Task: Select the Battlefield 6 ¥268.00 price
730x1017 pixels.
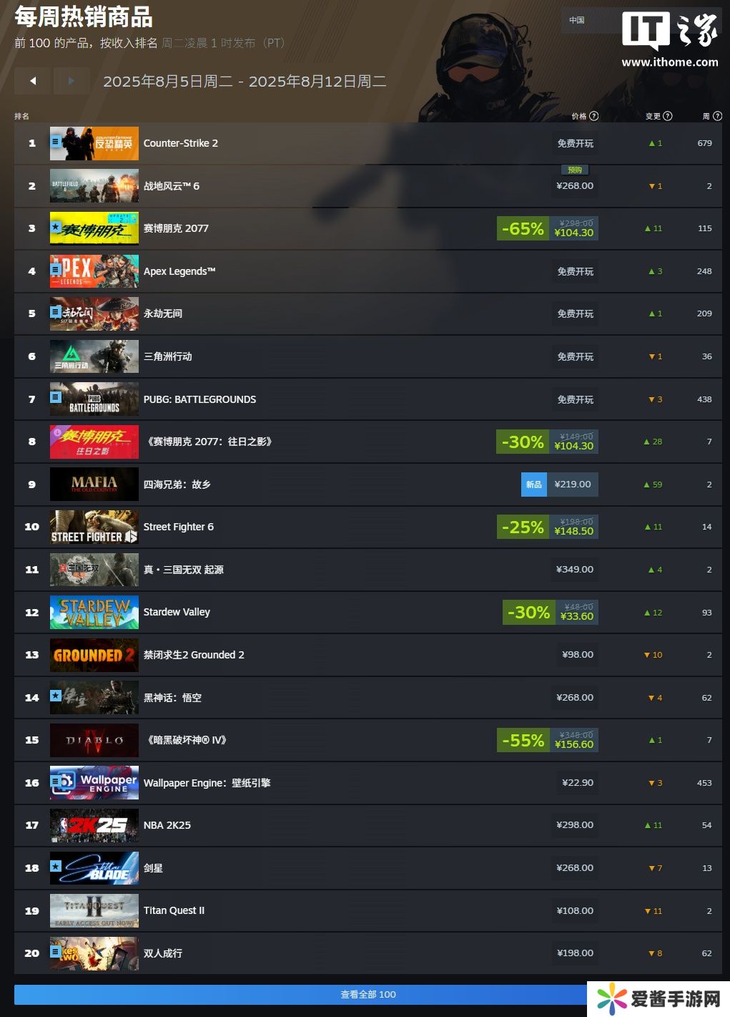Action: [x=575, y=185]
